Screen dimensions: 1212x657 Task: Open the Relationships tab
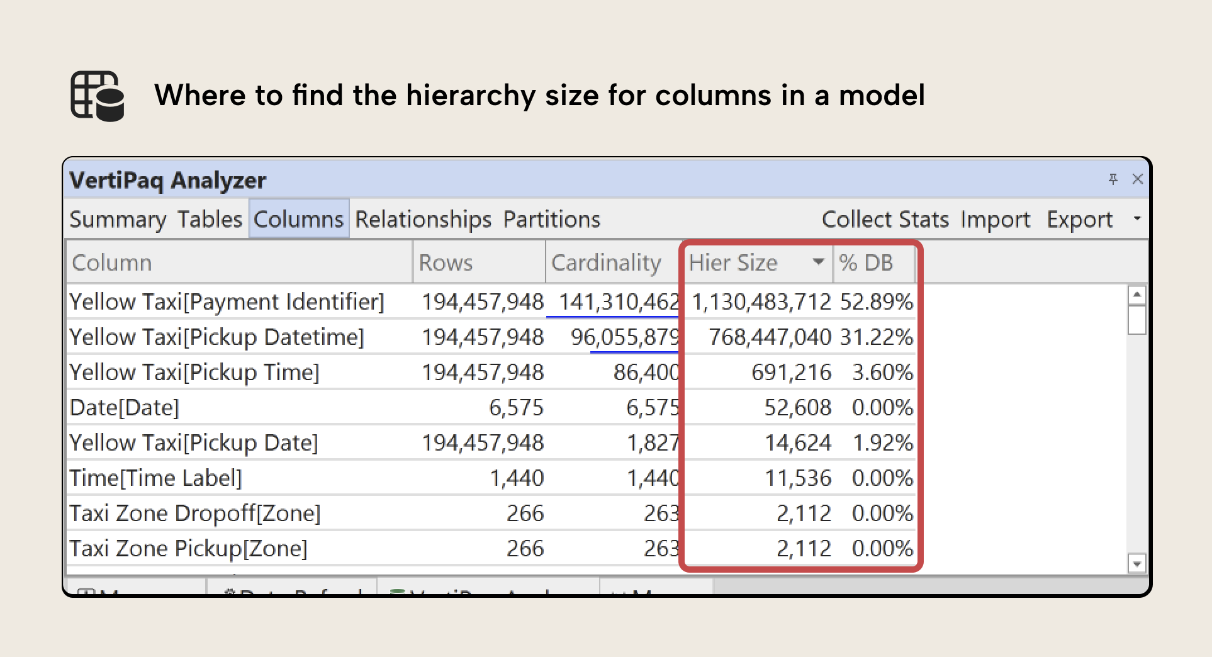pos(423,219)
